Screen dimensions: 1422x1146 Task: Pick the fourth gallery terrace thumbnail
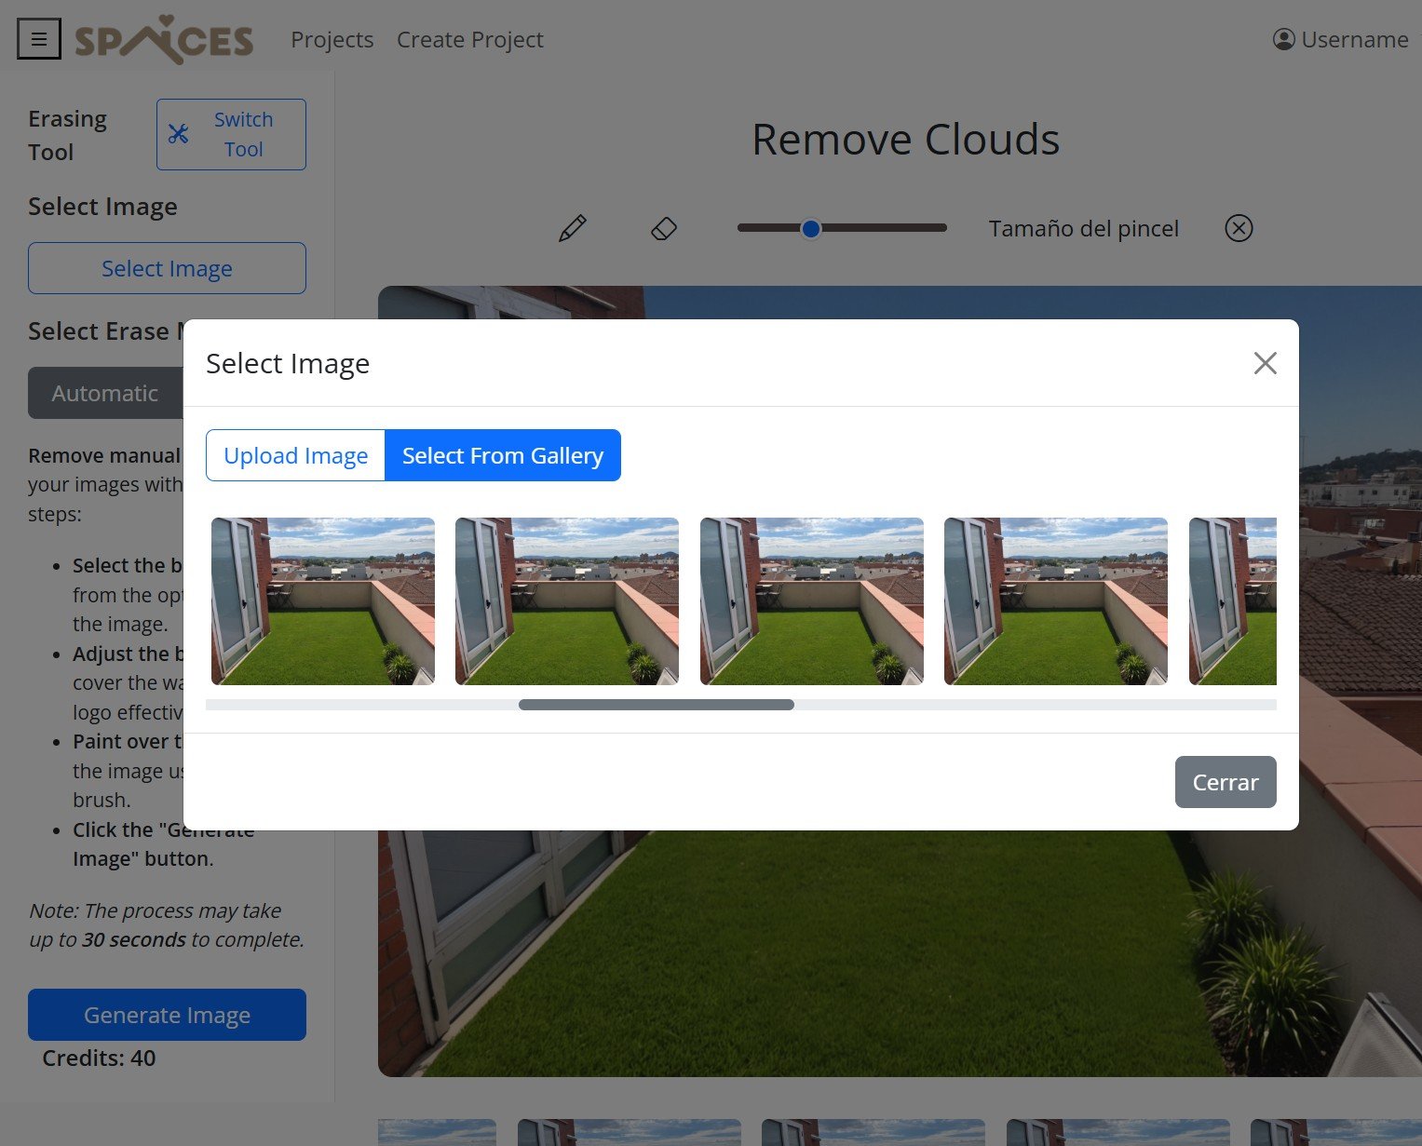pyautogui.click(x=1056, y=601)
